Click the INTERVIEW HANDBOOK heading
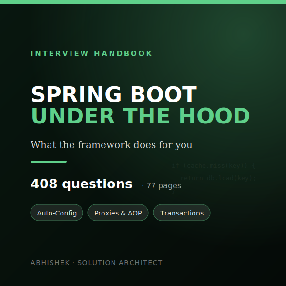 92,53
